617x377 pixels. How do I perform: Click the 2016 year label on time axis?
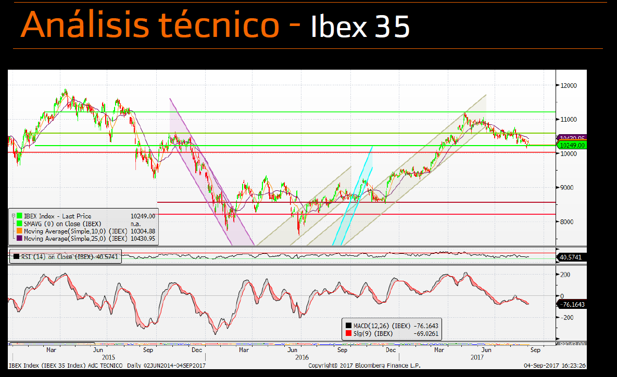302,357
